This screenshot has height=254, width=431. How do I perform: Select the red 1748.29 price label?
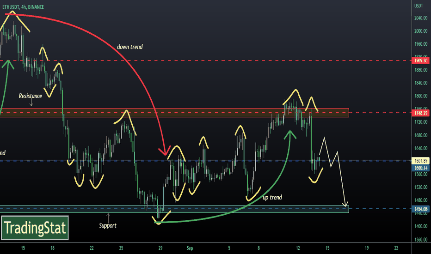(420, 113)
